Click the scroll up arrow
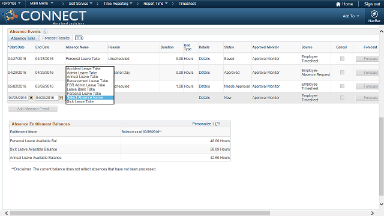This screenshot has height=216, width=384. pos(382,31)
